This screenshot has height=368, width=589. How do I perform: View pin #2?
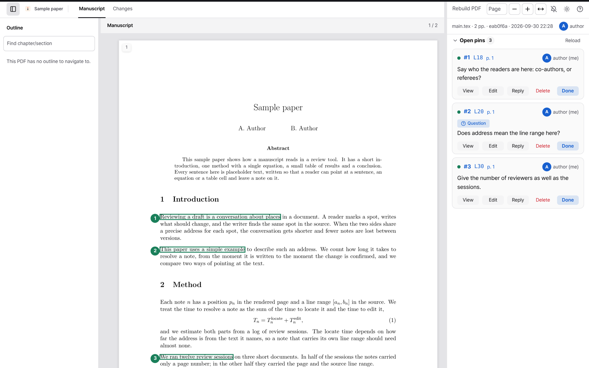tap(468, 146)
